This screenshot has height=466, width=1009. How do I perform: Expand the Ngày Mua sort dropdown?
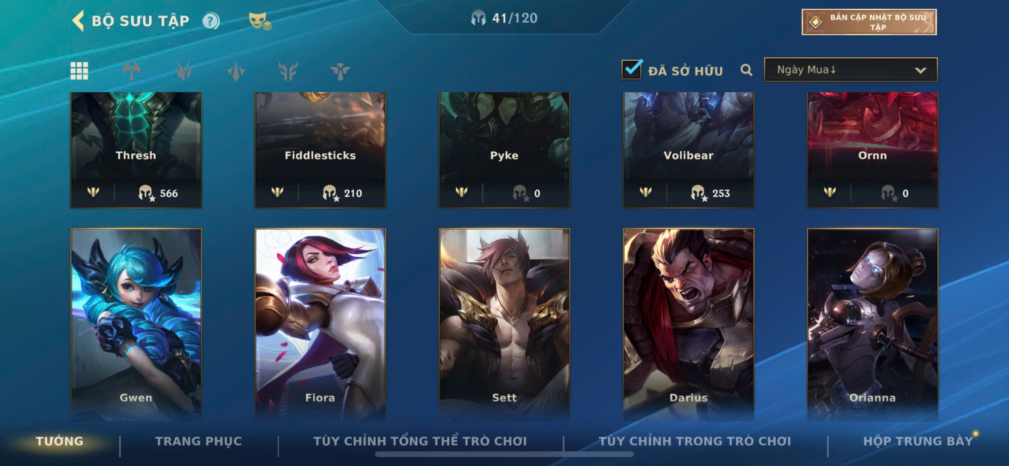[850, 70]
